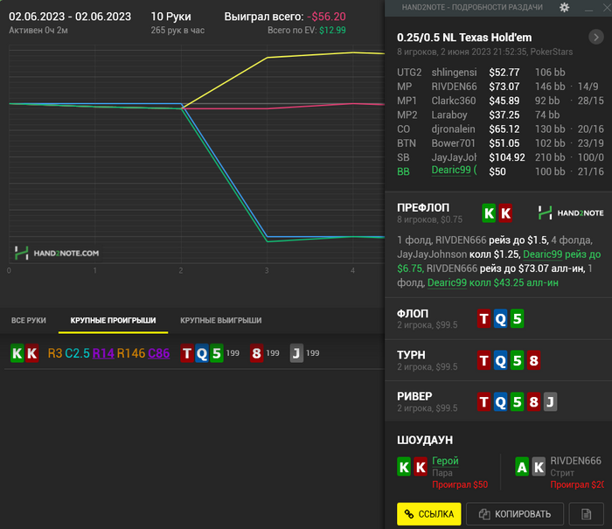Click the document icon button beside КОПИРОВАТЬ
612x529 pixels.
pyautogui.click(x=587, y=514)
